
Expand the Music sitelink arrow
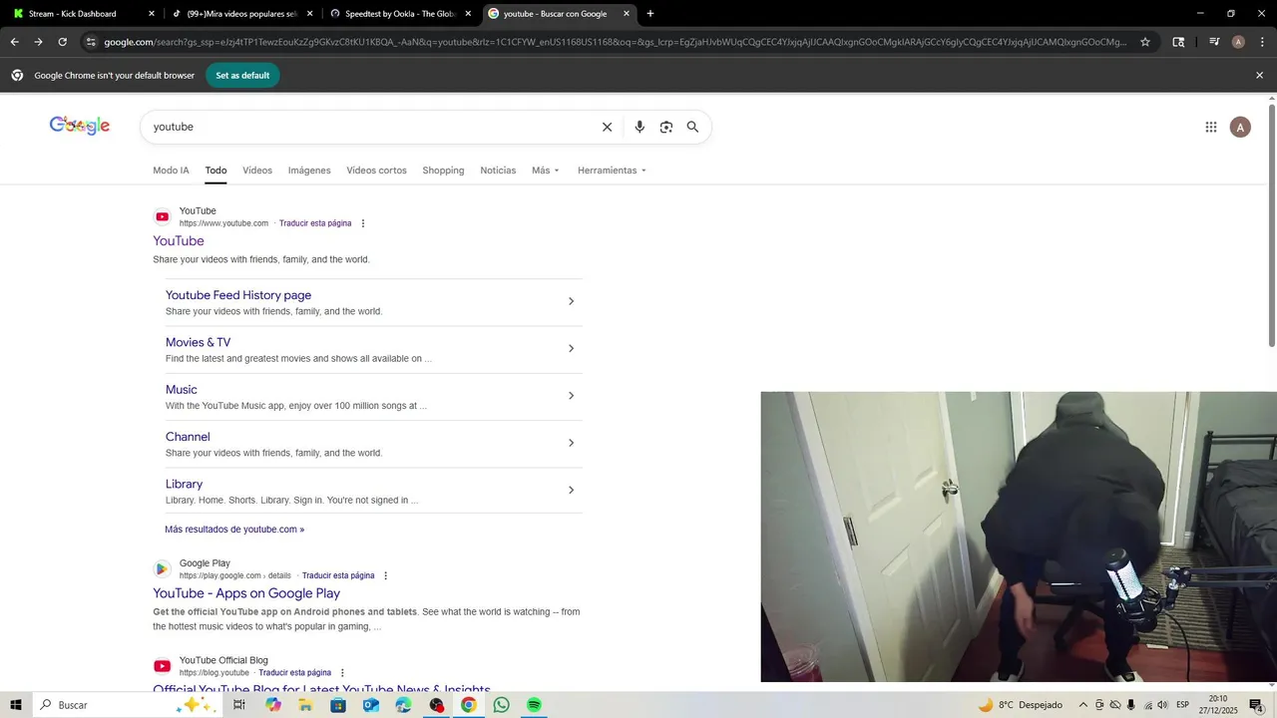571,396
